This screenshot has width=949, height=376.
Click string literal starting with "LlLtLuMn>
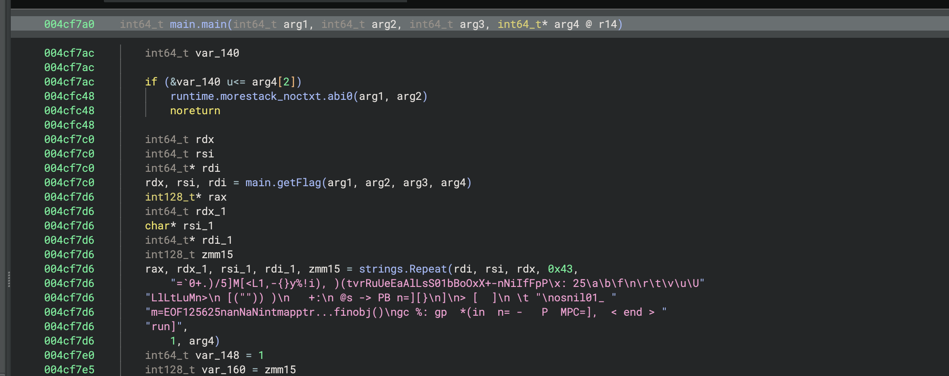click(x=380, y=298)
